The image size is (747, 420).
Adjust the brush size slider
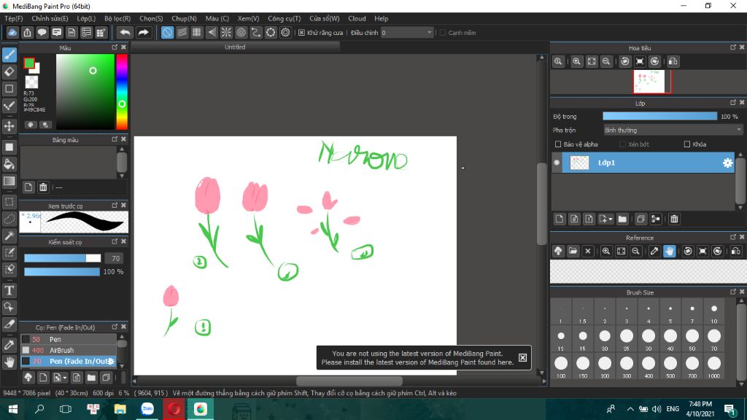click(63, 258)
